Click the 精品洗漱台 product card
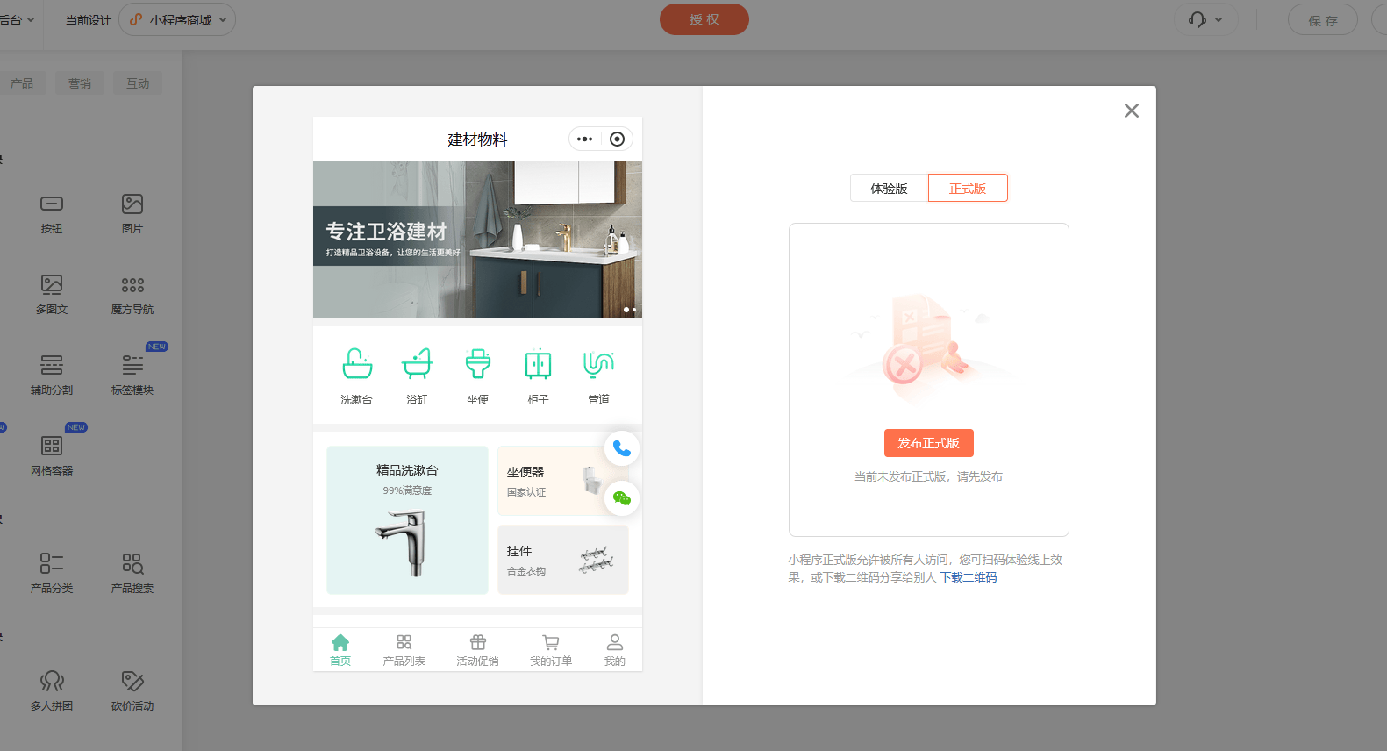1387x751 pixels. coord(407,520)
